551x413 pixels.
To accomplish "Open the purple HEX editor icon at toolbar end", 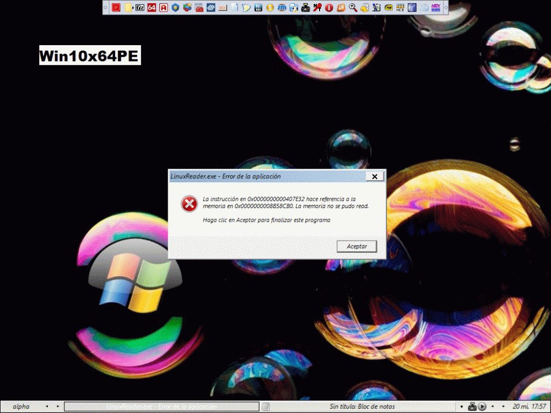I will tap(435, 8).
